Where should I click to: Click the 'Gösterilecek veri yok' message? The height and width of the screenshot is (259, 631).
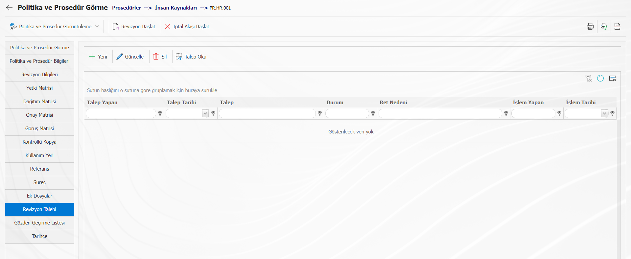(351, 132)
